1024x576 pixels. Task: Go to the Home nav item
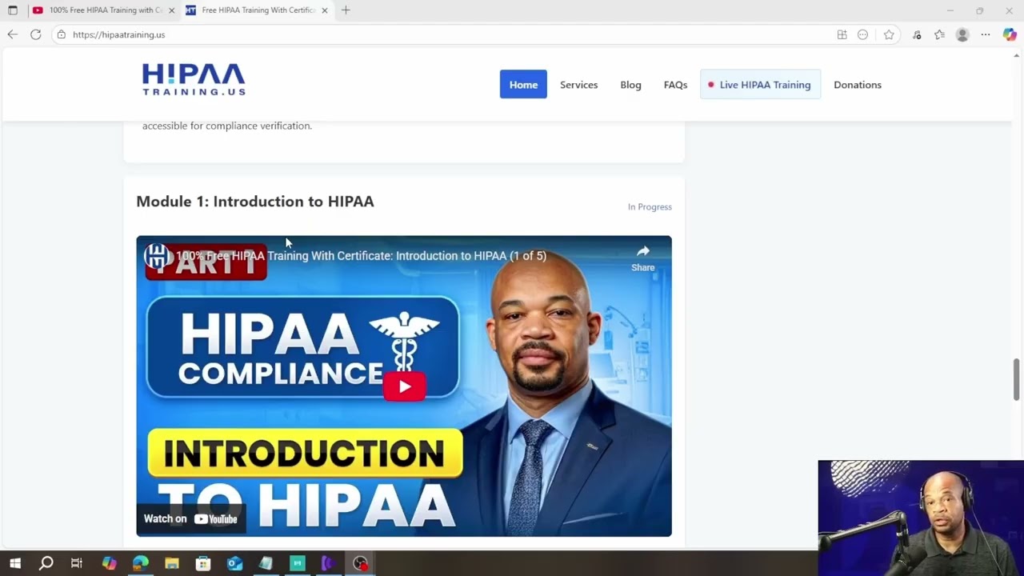[x=523, y=84]
